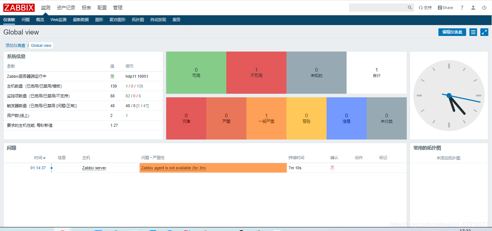The height and width of the screenshot is (231, 492).
Task: Open the 报表 top menu
Action: [86, 8]
